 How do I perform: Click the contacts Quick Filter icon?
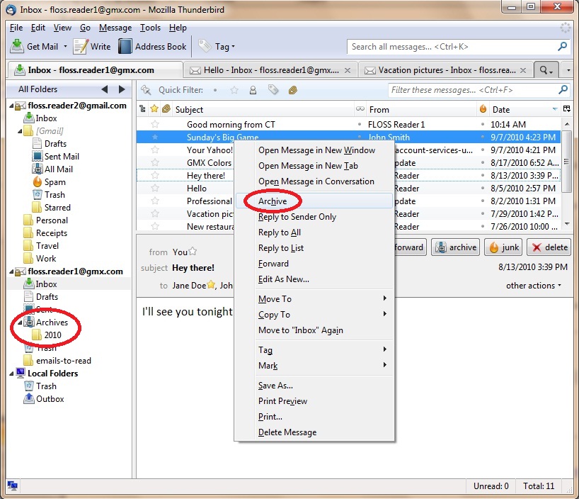[x=253, y=90]
